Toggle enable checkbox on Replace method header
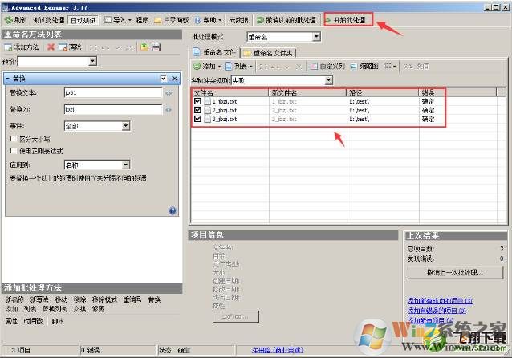This screenshot has width=512, height=358. coord(163,79)
